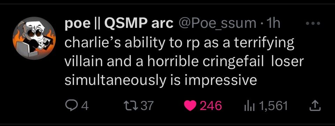
Task: Retweet using the arrows icon
Action: 132,106
